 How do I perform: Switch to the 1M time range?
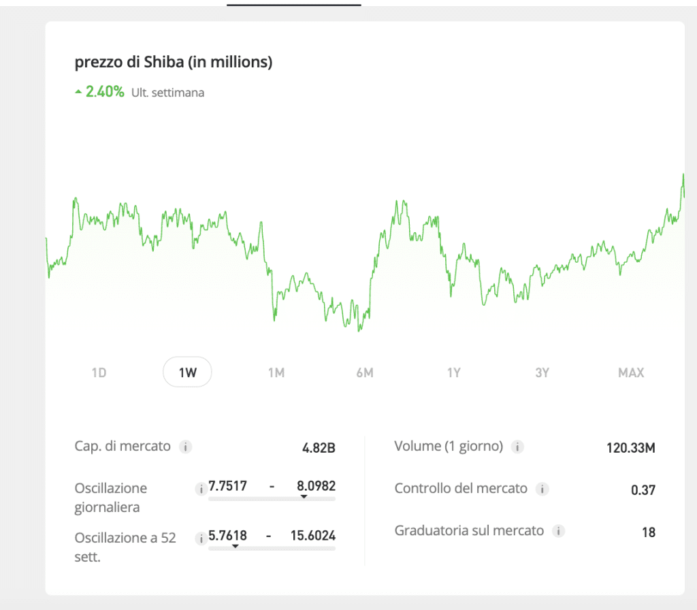[x=276, y=372]
